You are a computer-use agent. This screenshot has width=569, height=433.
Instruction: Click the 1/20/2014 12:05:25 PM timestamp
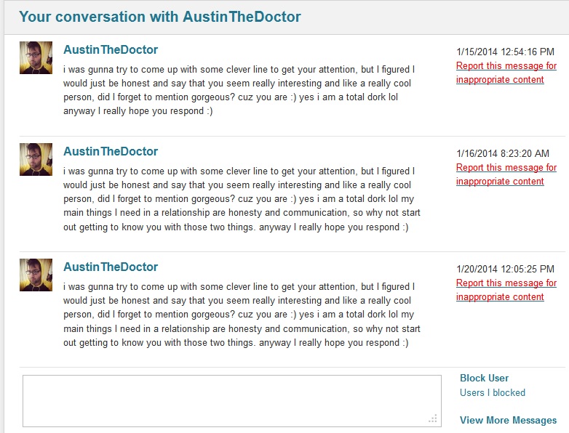(505, 270)
